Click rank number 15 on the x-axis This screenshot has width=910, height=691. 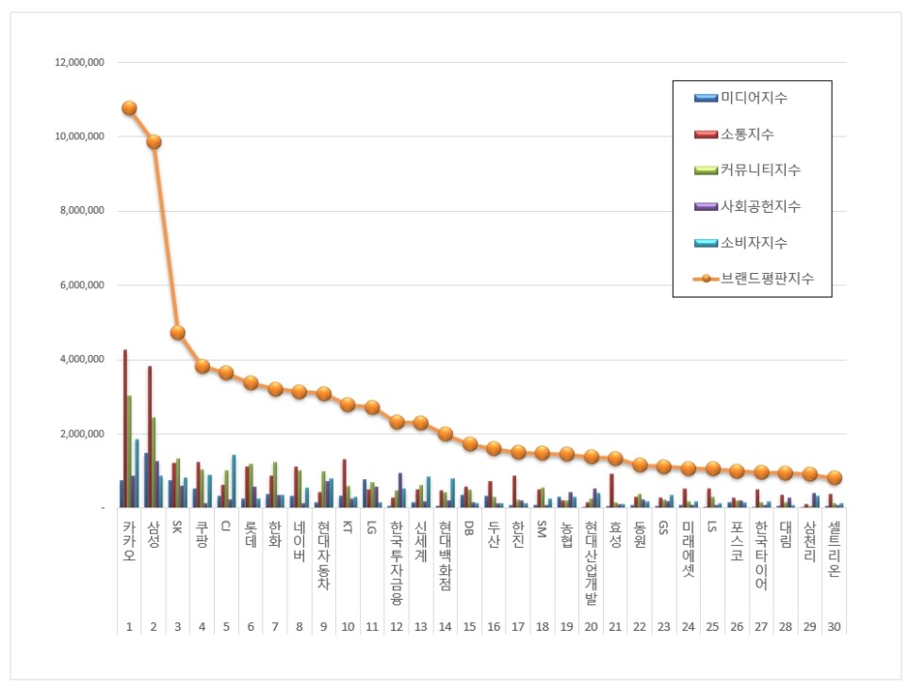click(469, 627)
